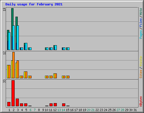The width and height of the screenshot is (144, 113).
Task: Click the day label "12" below the KBytes chart
Action: pos(55,110)
